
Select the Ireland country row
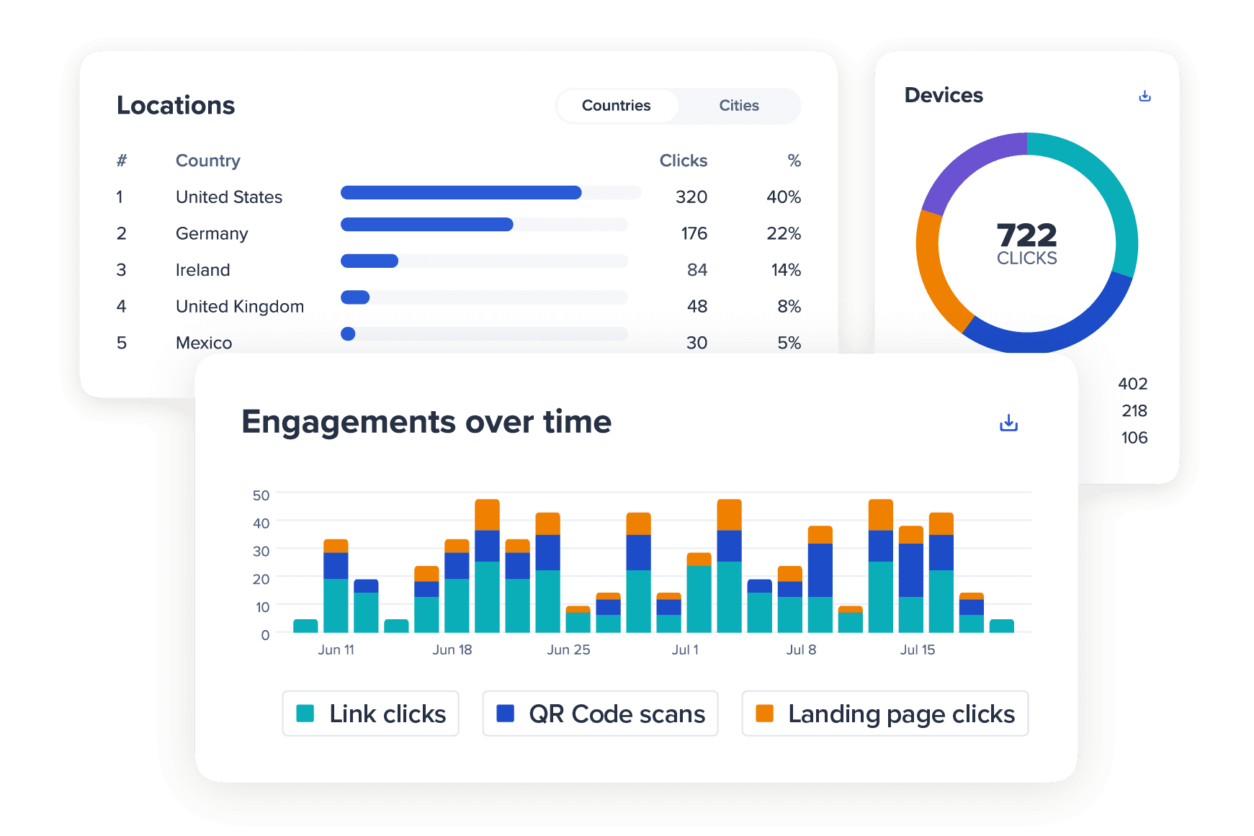tap(459, 270)
